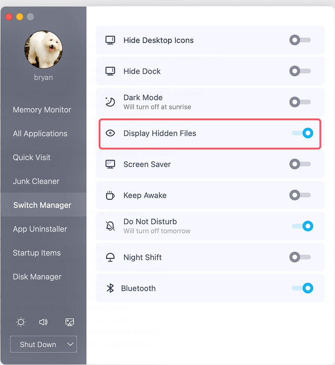The width and height of the screenshot is (335, 365).
Task: Disable the Bluetooth toggle switch
Action: 302,288
